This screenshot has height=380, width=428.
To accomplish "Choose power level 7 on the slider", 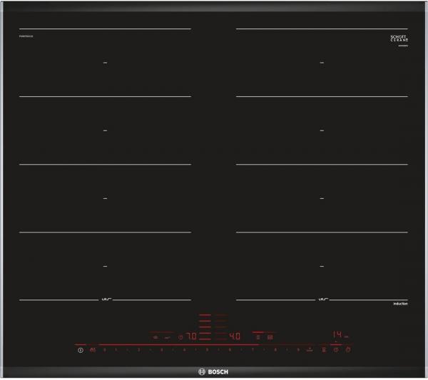I will pyautogui.click(x=253, y=350).
